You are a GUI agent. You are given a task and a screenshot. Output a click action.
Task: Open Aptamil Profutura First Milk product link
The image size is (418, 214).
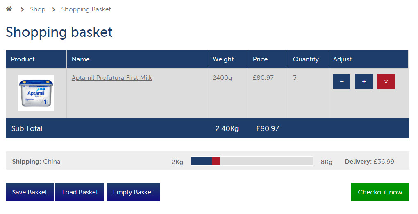click(x=112, y=78)
